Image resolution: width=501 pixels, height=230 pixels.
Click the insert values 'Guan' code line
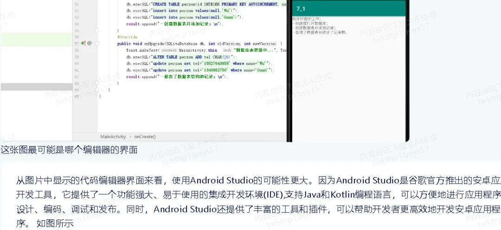point(184,17)
